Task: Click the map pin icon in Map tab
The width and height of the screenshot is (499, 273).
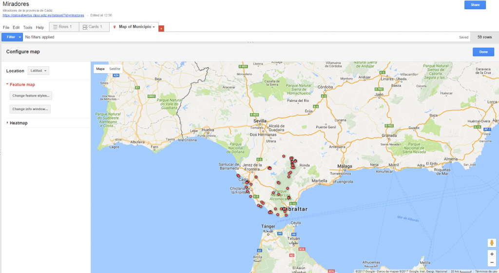Action: click(115, 27)
